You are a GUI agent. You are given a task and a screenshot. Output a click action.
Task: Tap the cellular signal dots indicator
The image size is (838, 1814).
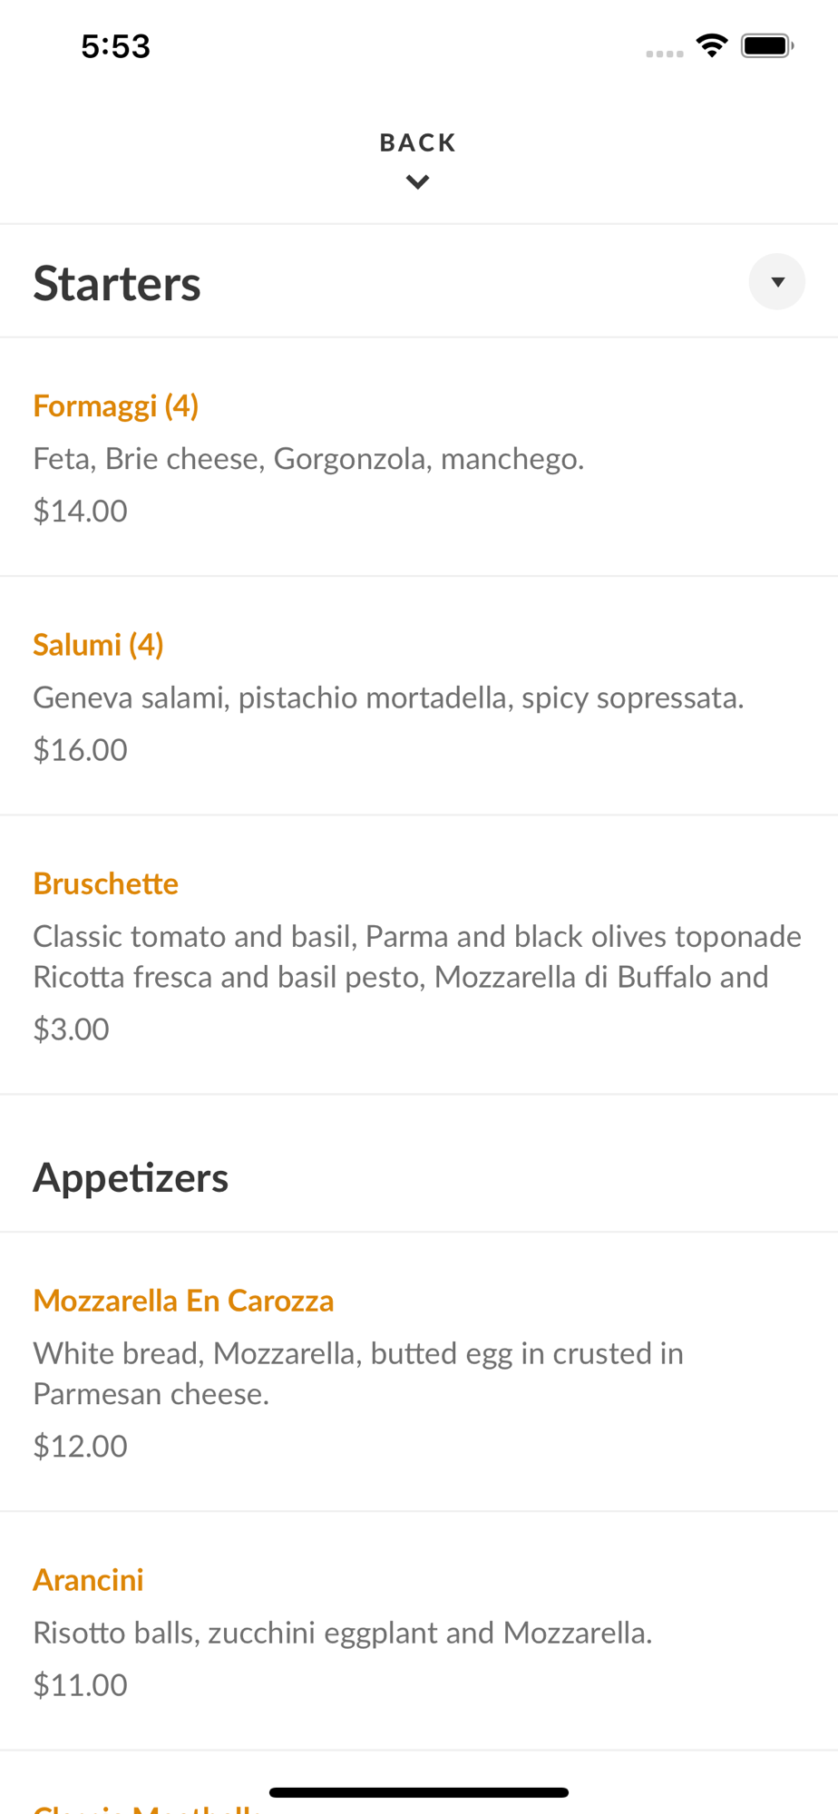click(x=664, y=54)
